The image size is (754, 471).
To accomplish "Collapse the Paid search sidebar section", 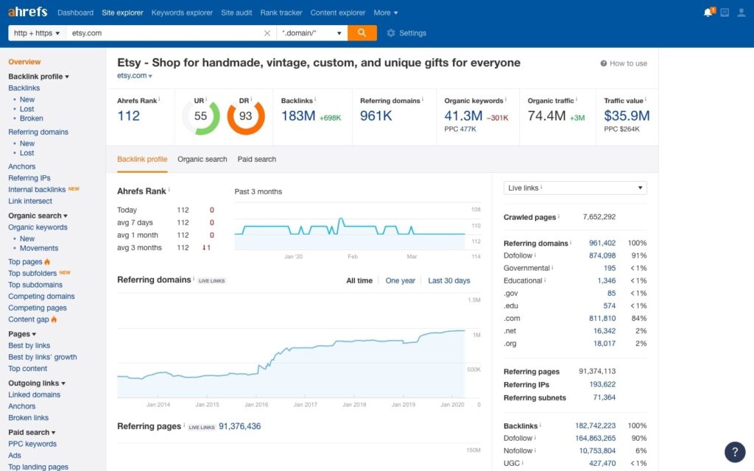I will tap(32, 432).
